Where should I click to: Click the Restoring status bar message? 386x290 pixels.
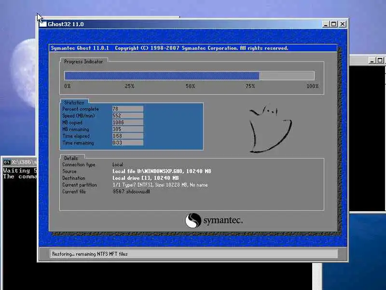pyautogui.click(x=90, y=254)
